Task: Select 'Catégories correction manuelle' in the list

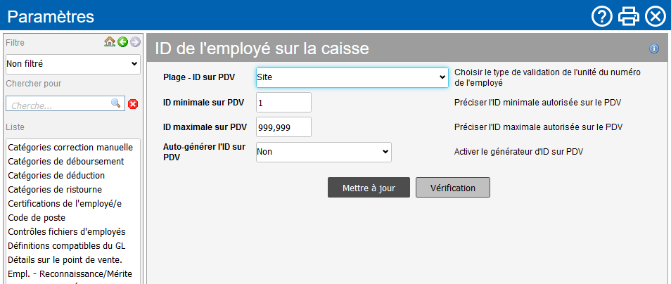Action: (70, 148)
